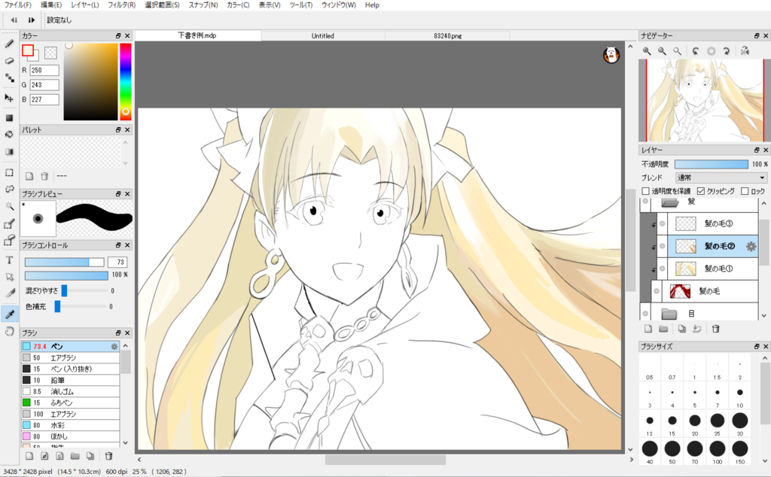Switch to the Untitled document tab
771x477 pixels.
[x=322, y=35]
